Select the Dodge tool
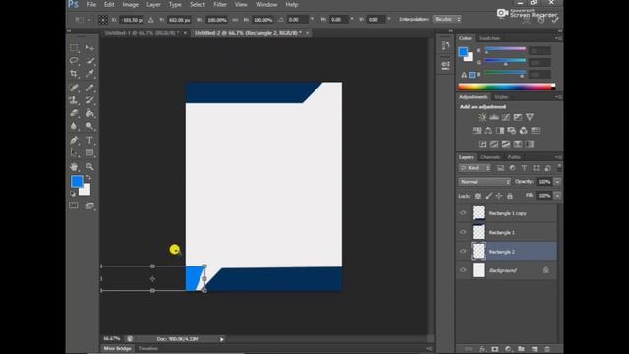The height and width of the screenshot is (354, 629). 89,126
